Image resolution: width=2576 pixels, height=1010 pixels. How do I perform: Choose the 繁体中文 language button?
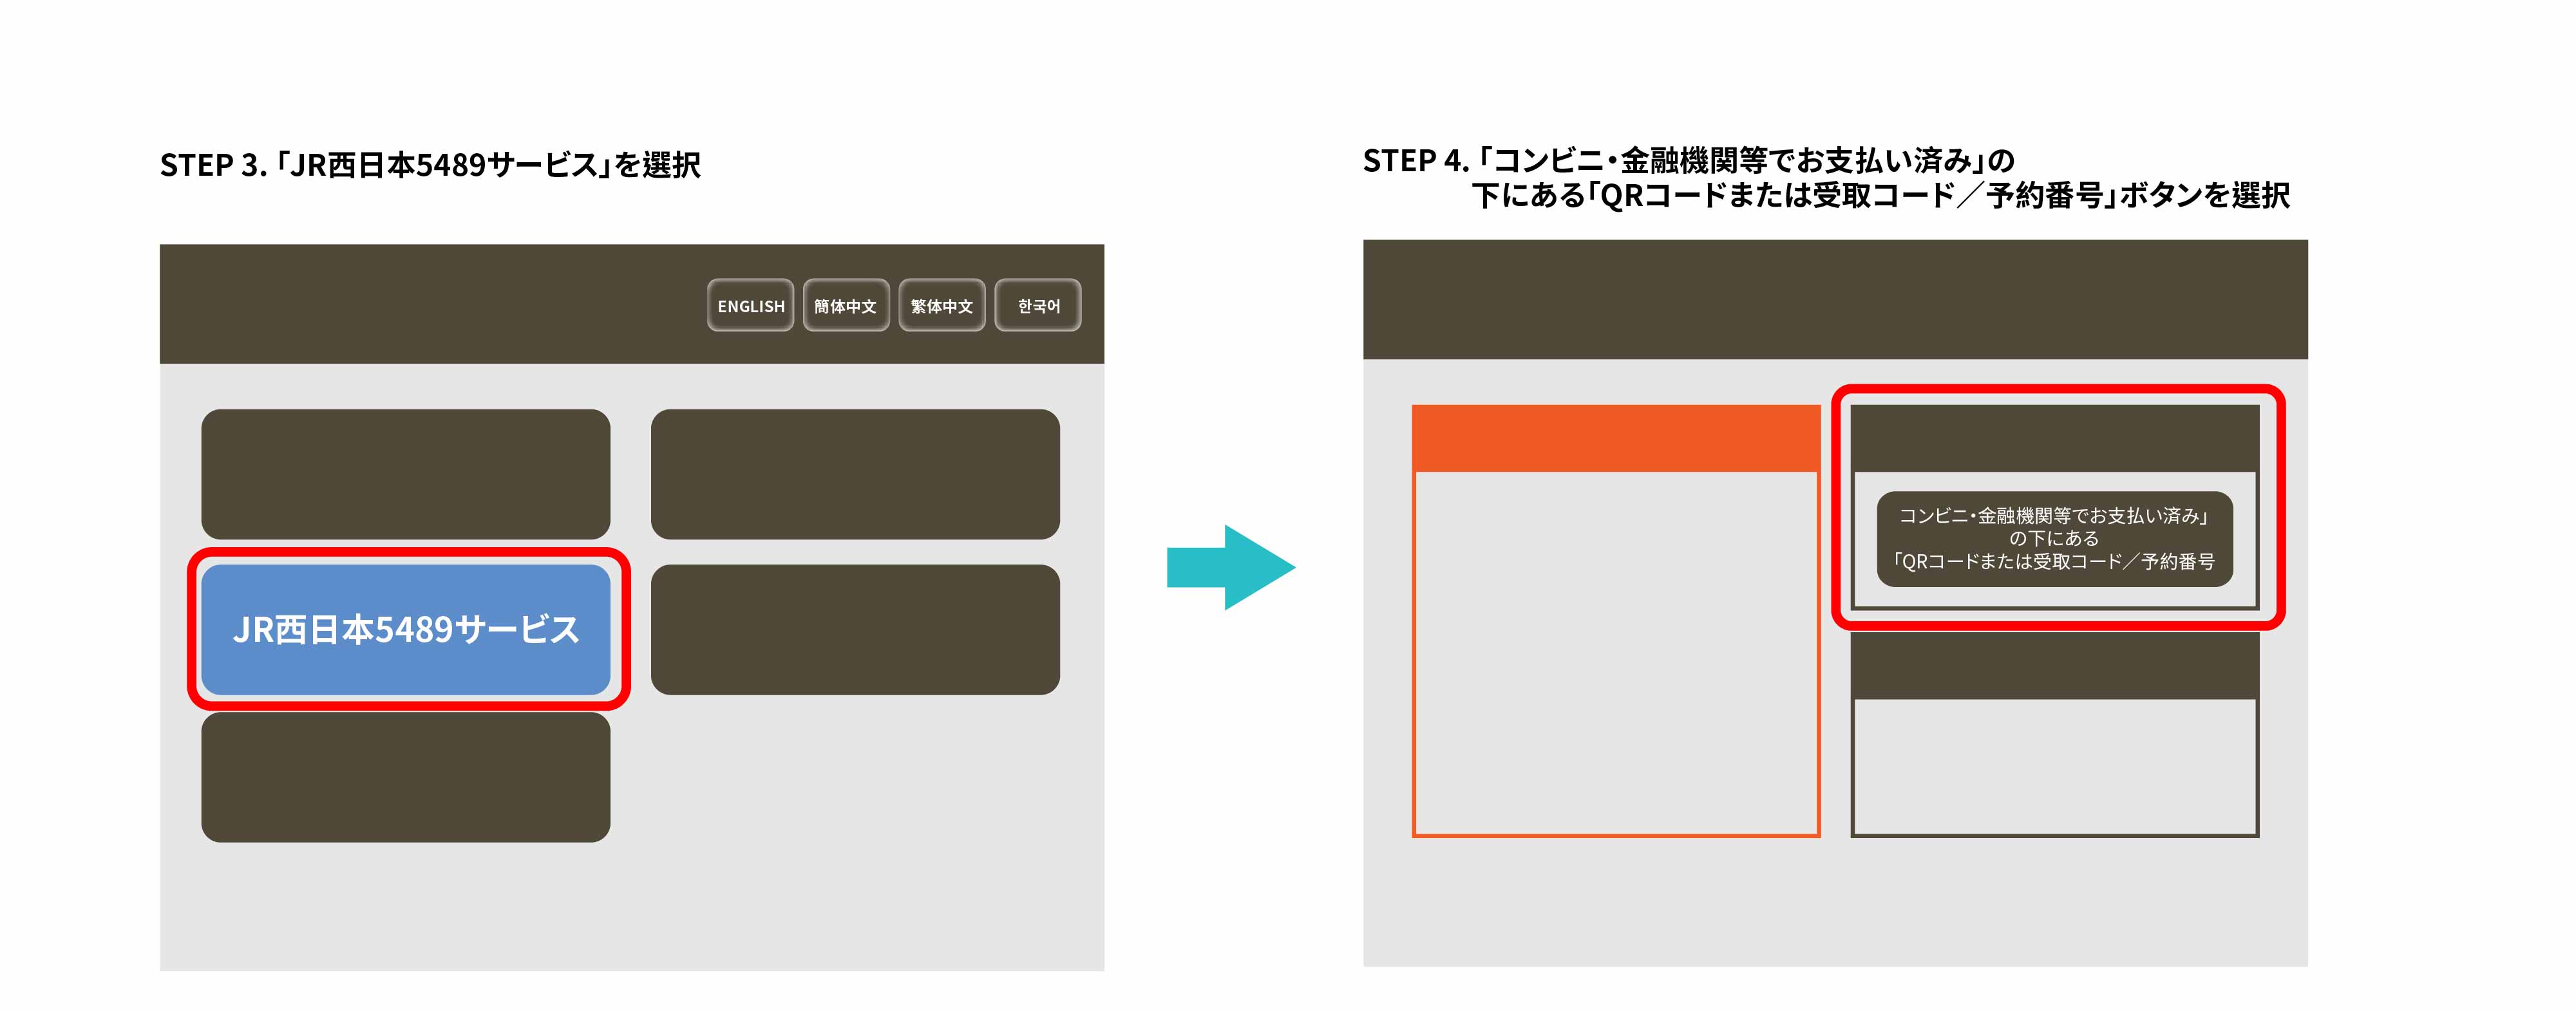click(941, 305)
